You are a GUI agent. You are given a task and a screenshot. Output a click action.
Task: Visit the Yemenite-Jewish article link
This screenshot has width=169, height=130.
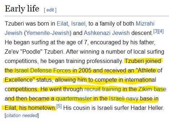tap(48, 33)
